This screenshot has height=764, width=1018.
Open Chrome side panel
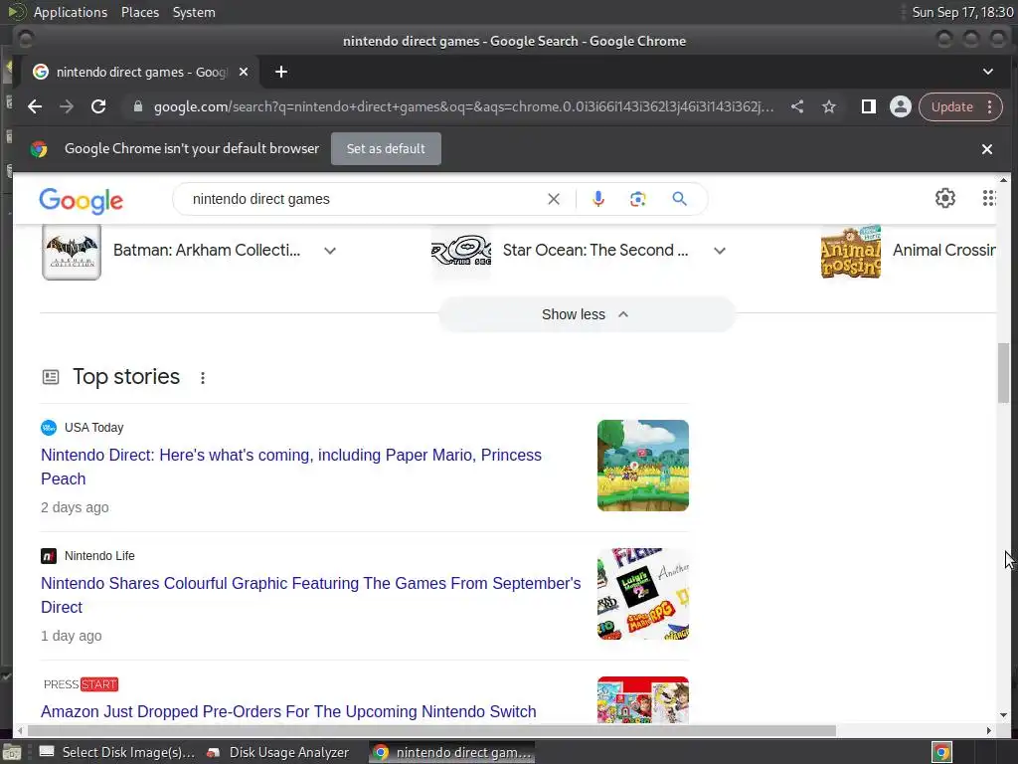coord(868,106)
